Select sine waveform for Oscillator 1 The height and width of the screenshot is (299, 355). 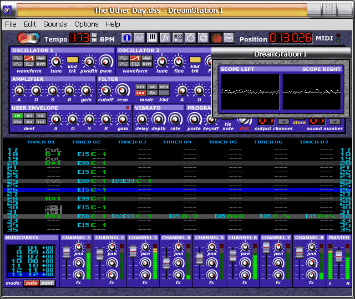[17, 58]
